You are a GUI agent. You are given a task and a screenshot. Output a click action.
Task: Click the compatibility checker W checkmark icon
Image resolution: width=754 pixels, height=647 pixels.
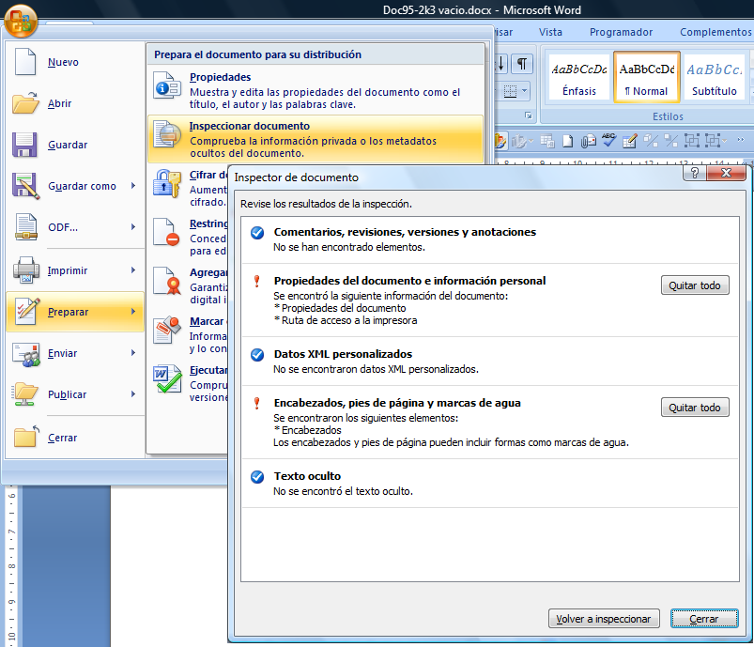coord(167,378)
